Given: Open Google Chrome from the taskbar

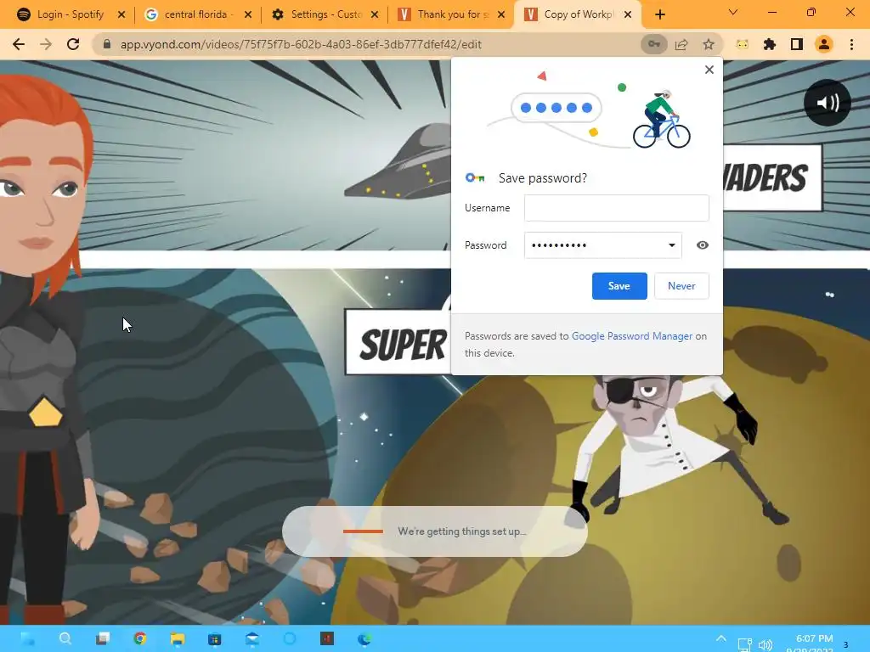Looking at the screenshot, I should point(140,638).
